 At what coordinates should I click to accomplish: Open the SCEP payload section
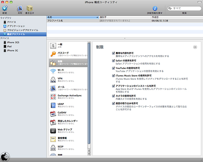click(68, 148)
